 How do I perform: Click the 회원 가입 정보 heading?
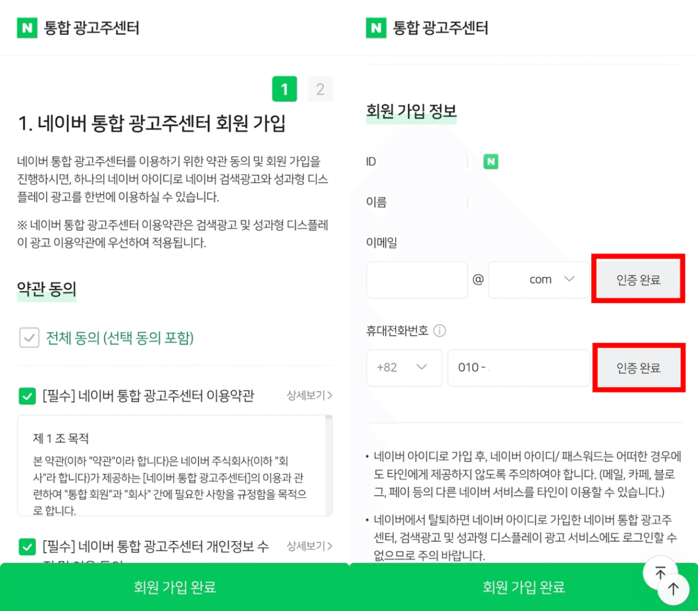coord(411,111)
